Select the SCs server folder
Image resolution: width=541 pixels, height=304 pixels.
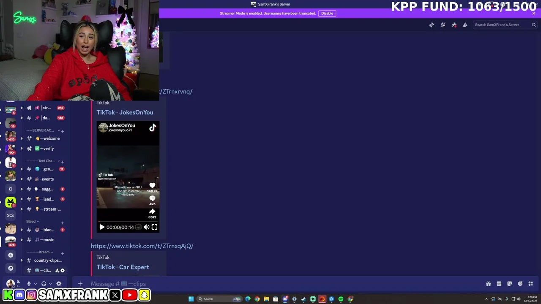tap(11, 215)
